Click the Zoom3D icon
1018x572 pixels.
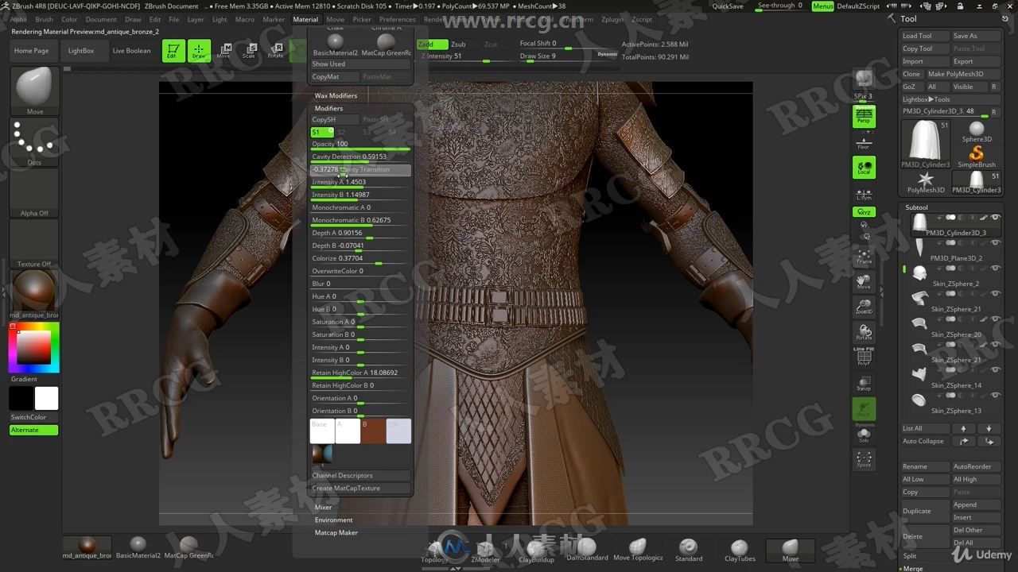(x=864, y=307)
